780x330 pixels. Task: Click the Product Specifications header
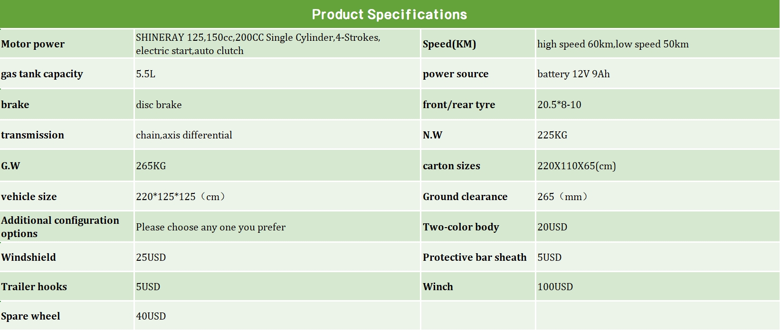point(390,14)
